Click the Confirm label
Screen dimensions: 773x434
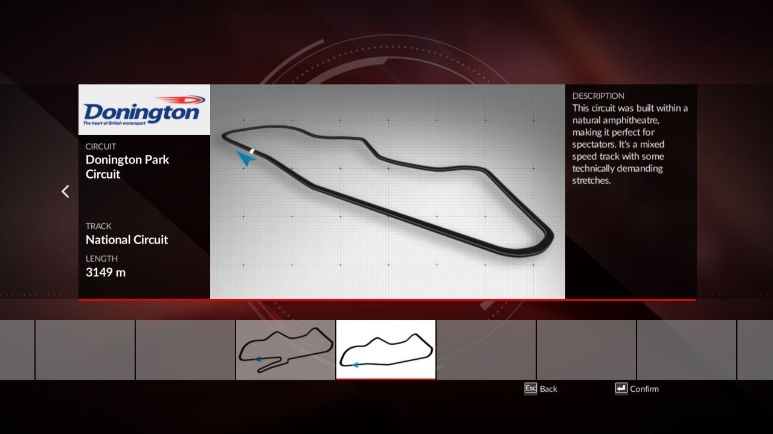coord(644,389)
